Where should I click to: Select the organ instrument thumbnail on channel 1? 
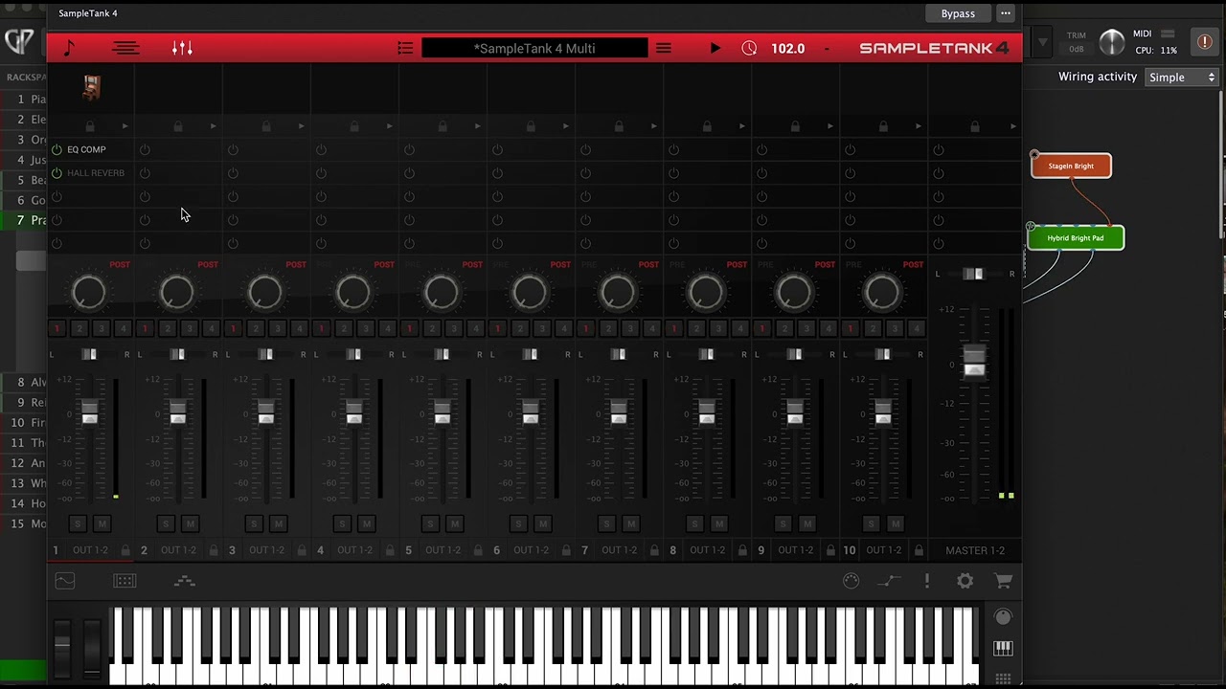[x=91, y=88]
